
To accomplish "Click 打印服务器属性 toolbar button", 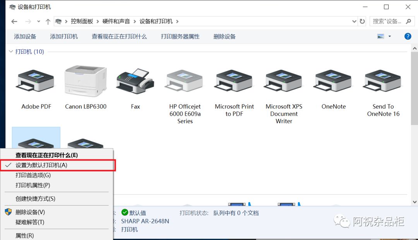I will click(180, 36).
